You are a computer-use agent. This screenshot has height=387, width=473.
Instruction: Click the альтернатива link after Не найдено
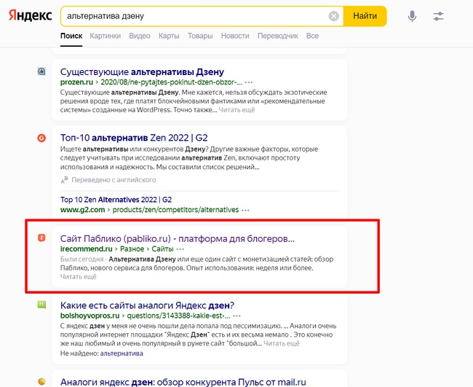pyautogui.click(x=122, y=353)
